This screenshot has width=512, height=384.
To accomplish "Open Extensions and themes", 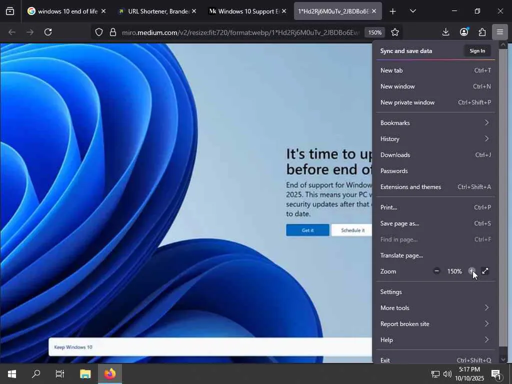I will point(435,187).
